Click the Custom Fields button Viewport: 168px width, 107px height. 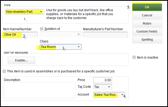coord(147,32)
